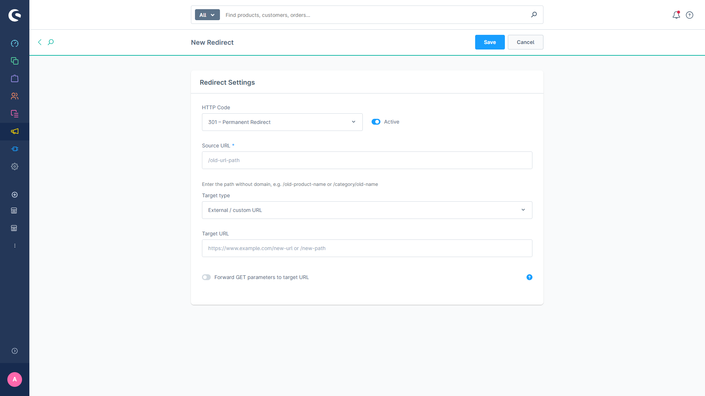
Task: Open the help question mark icon
Action: [690, 15]
